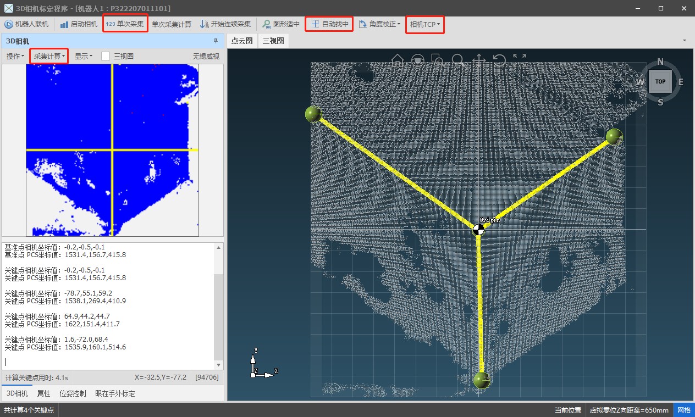Viewport: 695px width, 417px height.
Task: Click the 单次采集 toolbar button
Action: (125, 24)
